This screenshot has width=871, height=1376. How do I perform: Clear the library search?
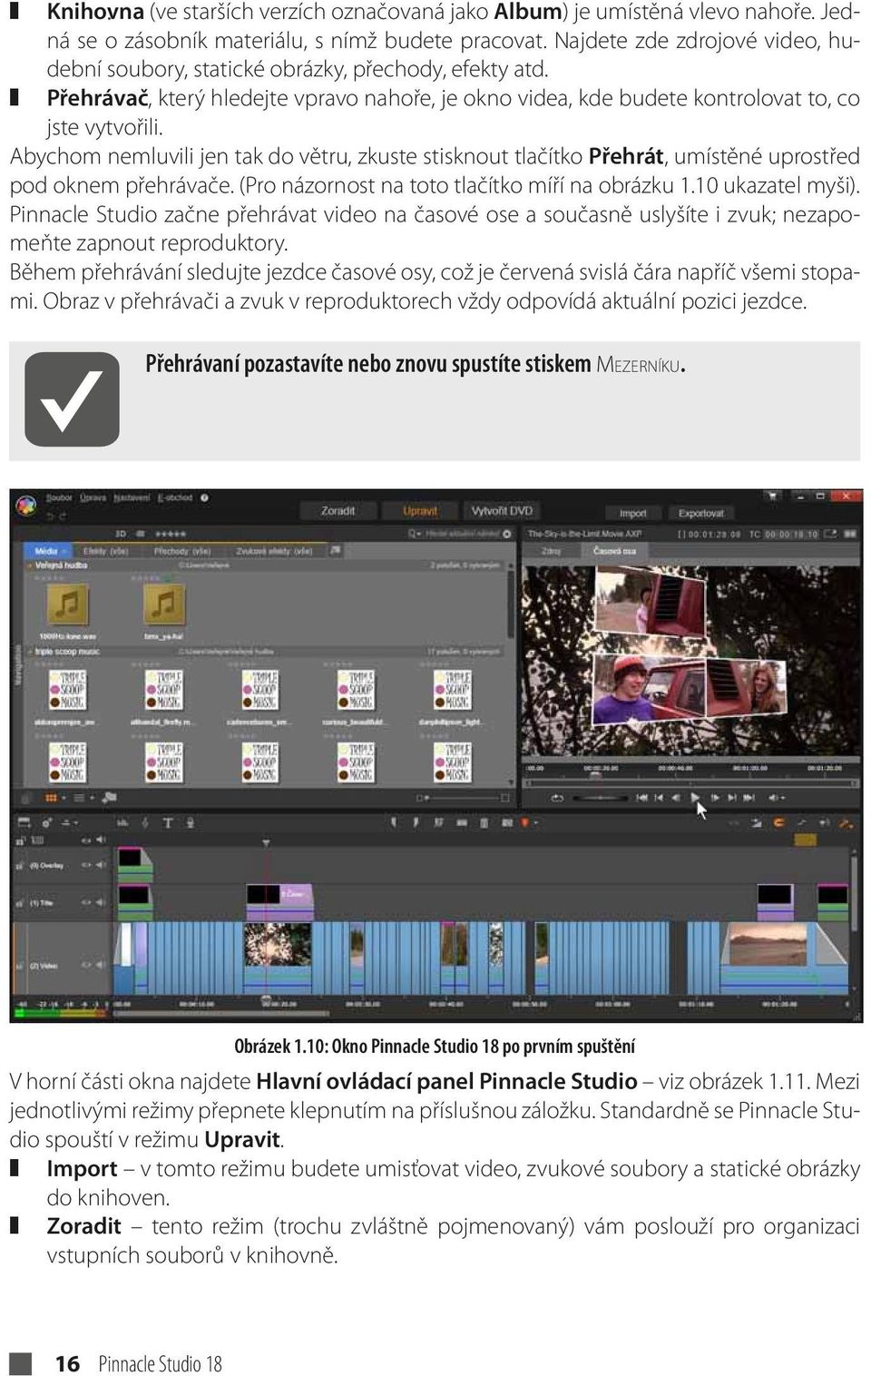[507, 534]
